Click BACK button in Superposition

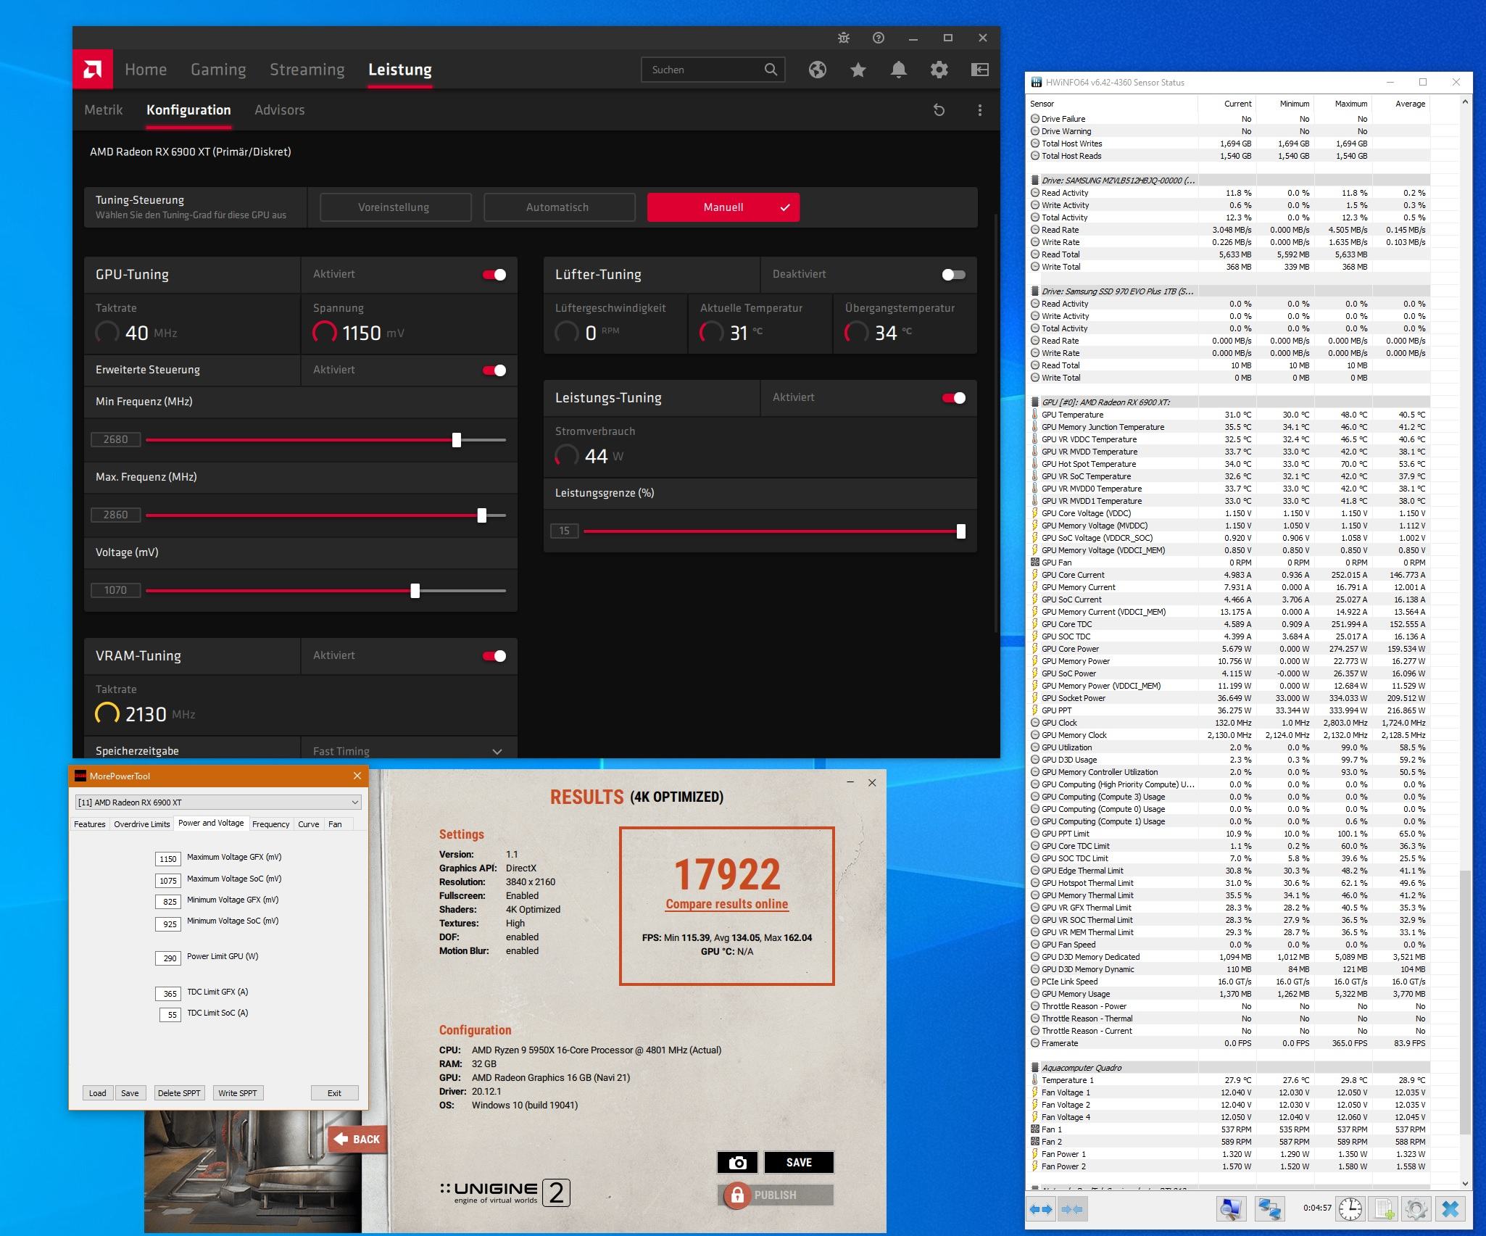(357, 1139)
